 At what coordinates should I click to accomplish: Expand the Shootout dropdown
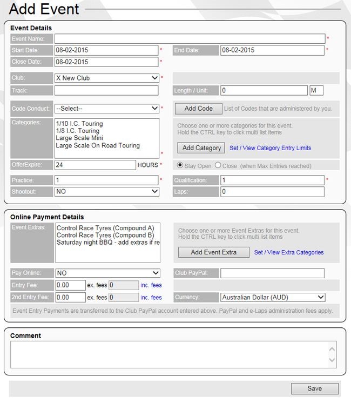click(x=107, y=191)
